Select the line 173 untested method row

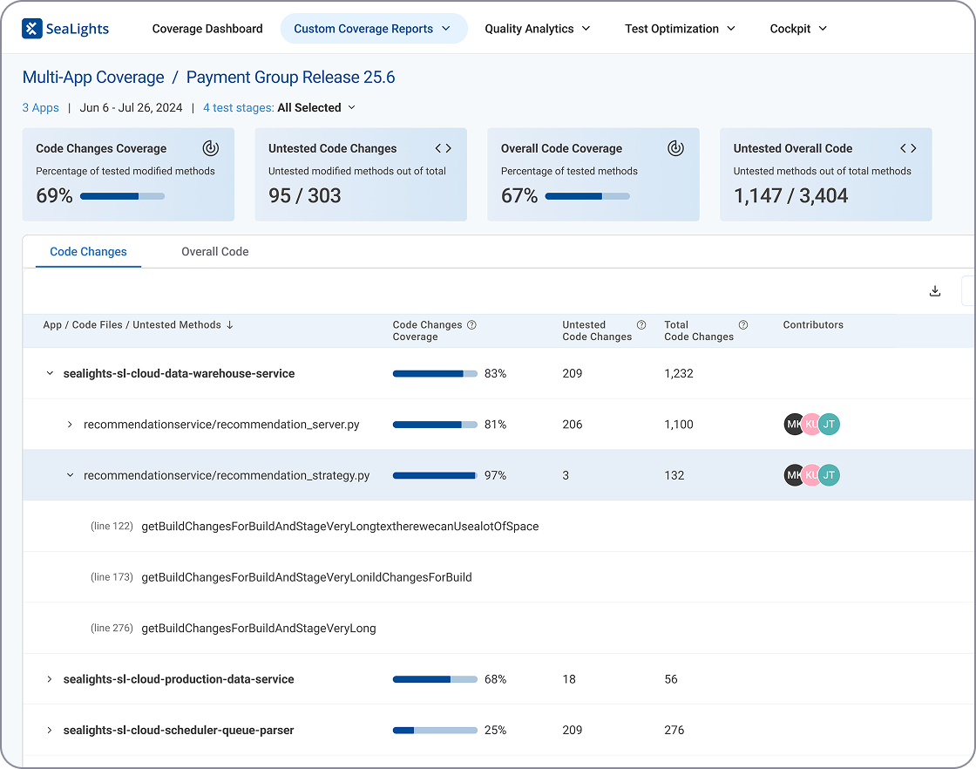pyautogui.click(x=499, y=577)
